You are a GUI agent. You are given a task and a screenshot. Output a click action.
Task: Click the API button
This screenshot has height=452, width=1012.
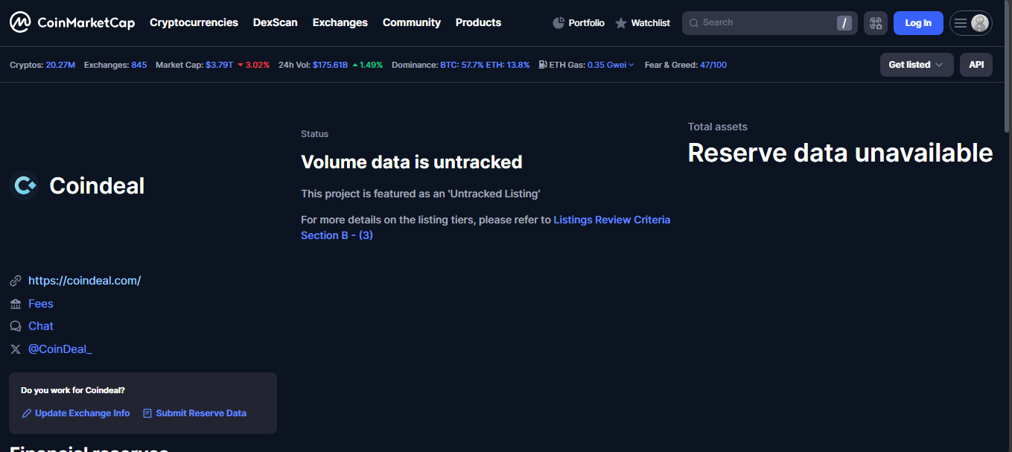[x=976, y=65]
